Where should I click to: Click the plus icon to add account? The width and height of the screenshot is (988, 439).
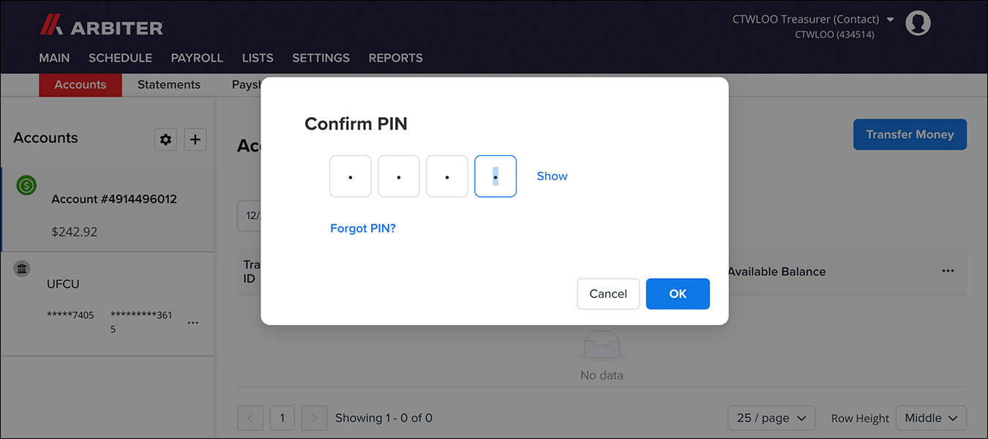195,139
